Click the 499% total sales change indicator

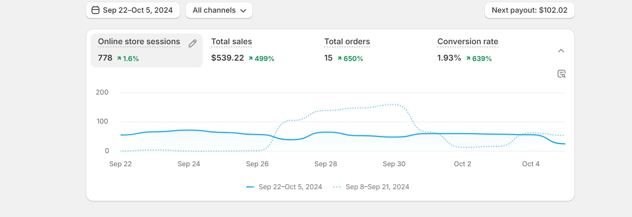(261, 59)
